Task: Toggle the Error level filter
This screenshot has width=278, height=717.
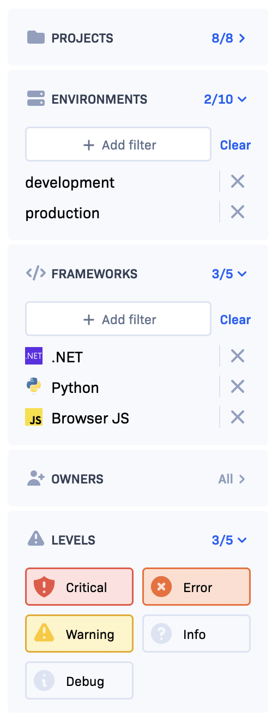Action: [196, 587]
